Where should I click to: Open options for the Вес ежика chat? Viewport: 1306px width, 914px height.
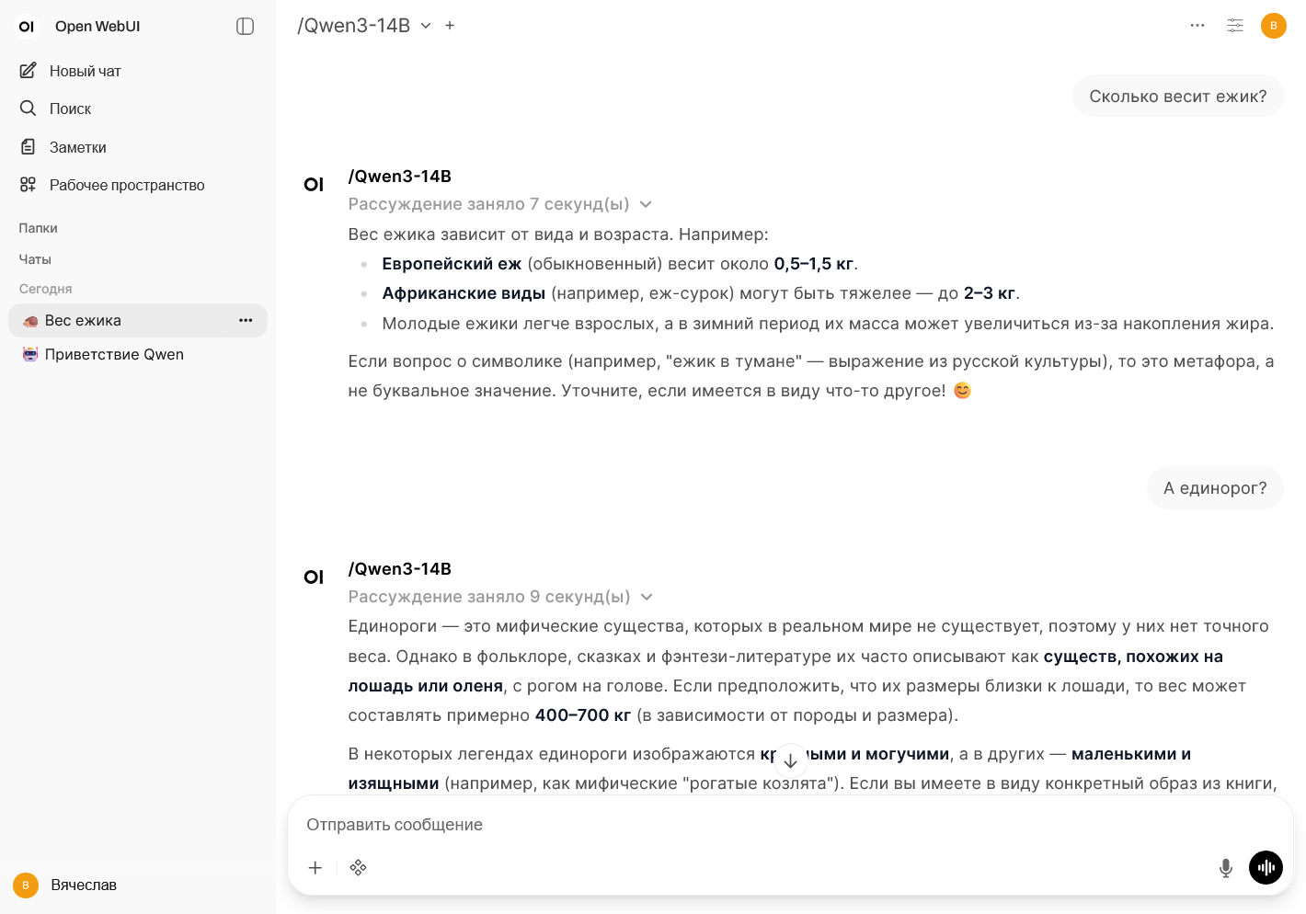[x=246, y=320]
